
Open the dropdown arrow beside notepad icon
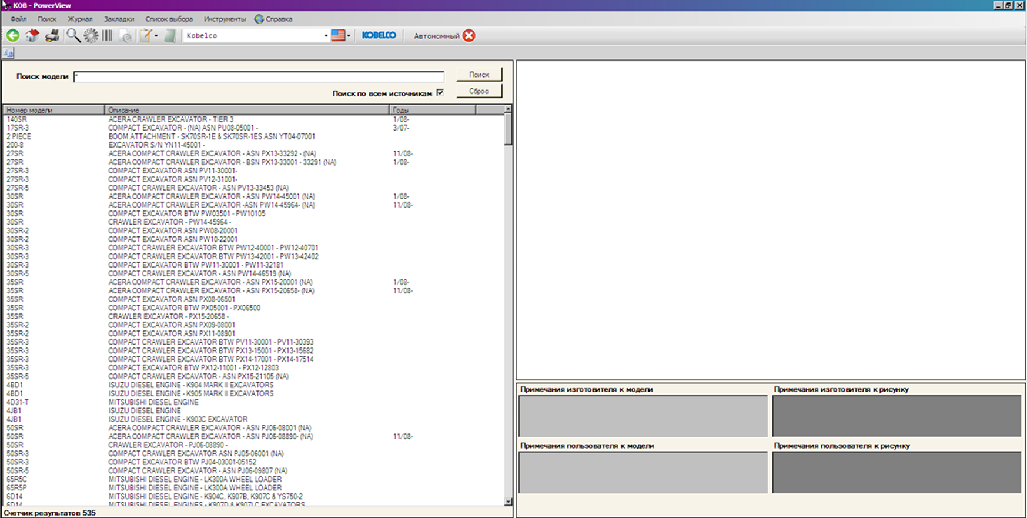pos(156,36)
